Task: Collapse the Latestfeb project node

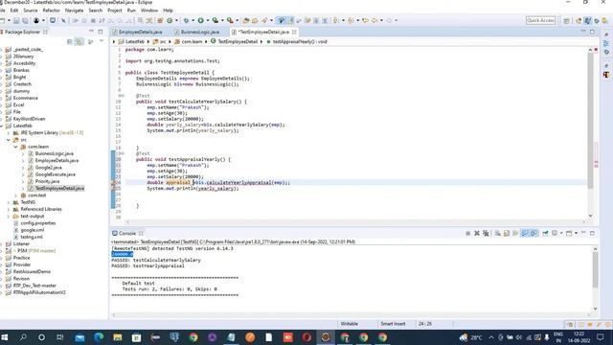Action: [2, 126]
